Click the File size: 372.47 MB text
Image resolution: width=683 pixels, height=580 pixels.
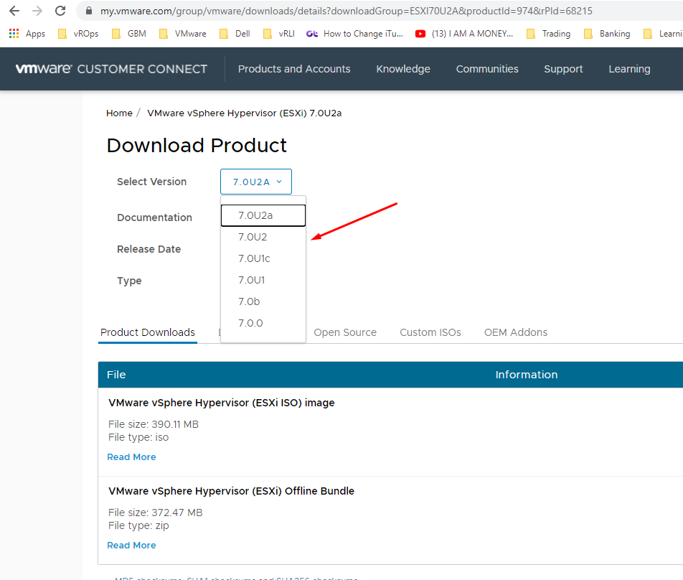pyautogui.click(x=156, y=513)
